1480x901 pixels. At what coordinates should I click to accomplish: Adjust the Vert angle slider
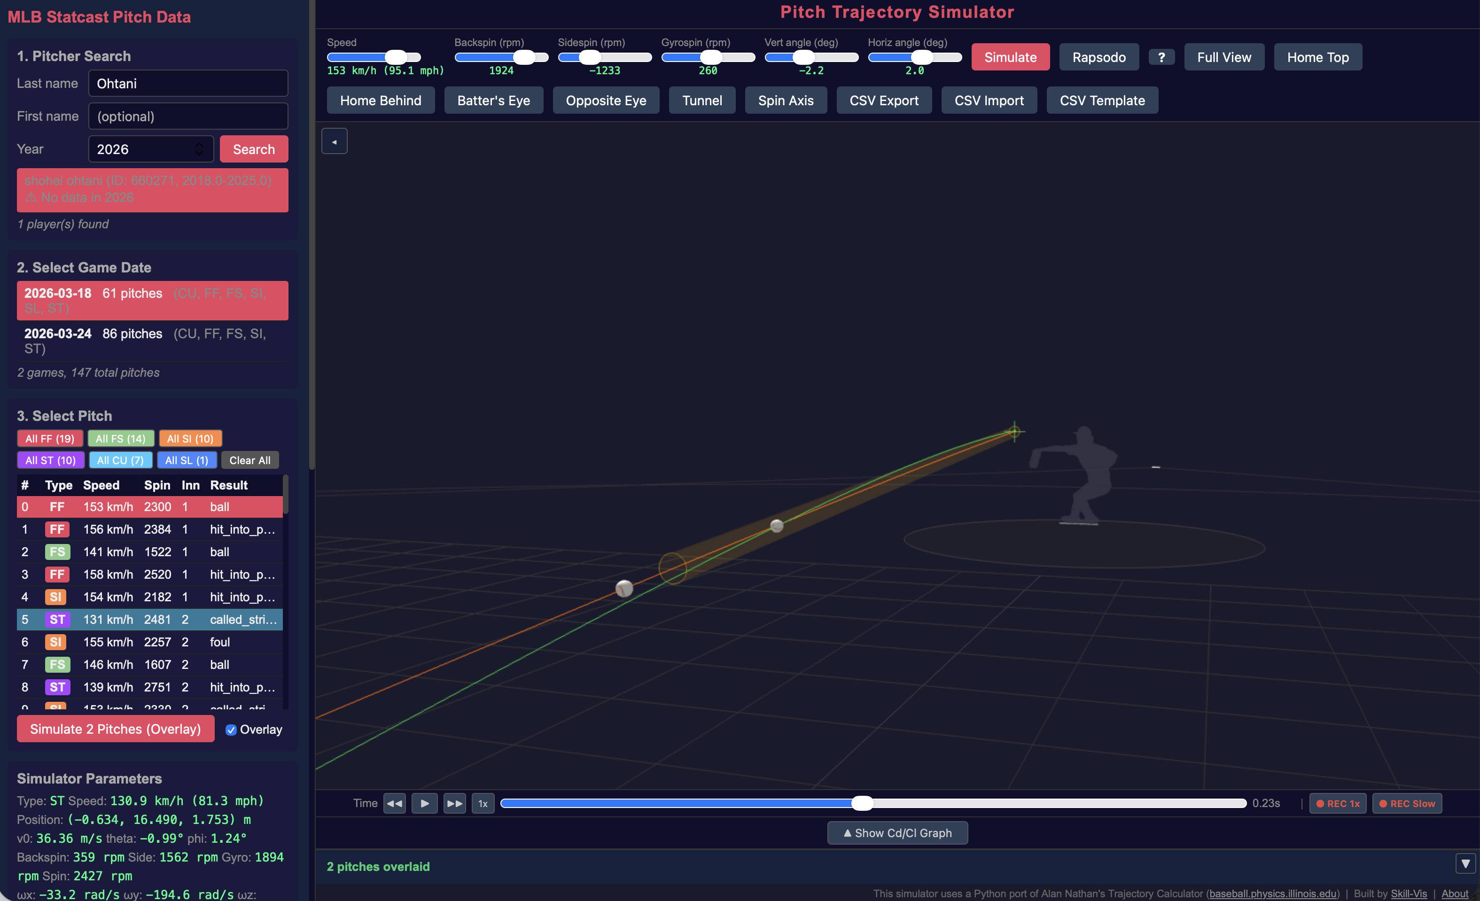click(x=811, y=57)
